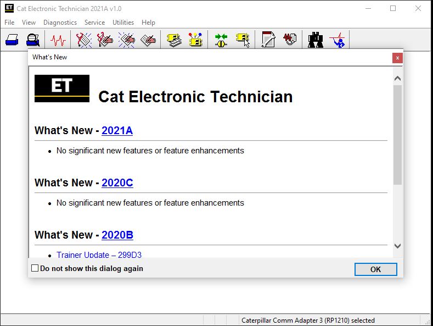433x326 pixels.
Task: Click the person with graph help icon
Action: click(x=338, y=40)
